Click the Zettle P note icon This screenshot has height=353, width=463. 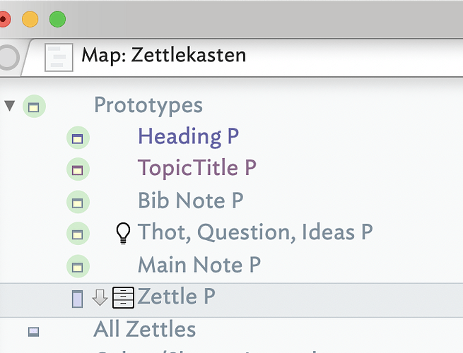tap(77, 299)
